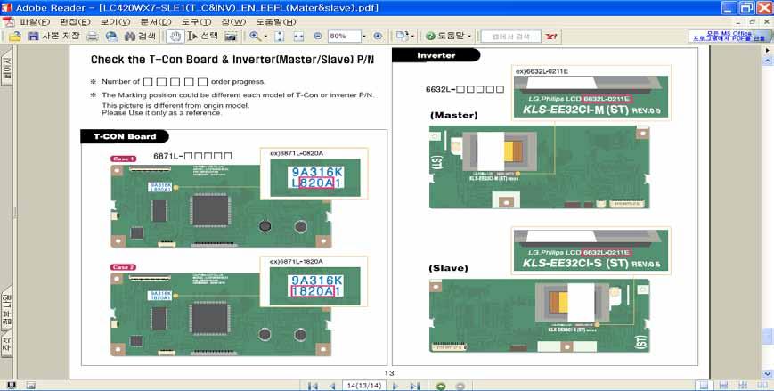Click the grey next view button
Viewport: 774px width, 391px height.
click(460, 386)
